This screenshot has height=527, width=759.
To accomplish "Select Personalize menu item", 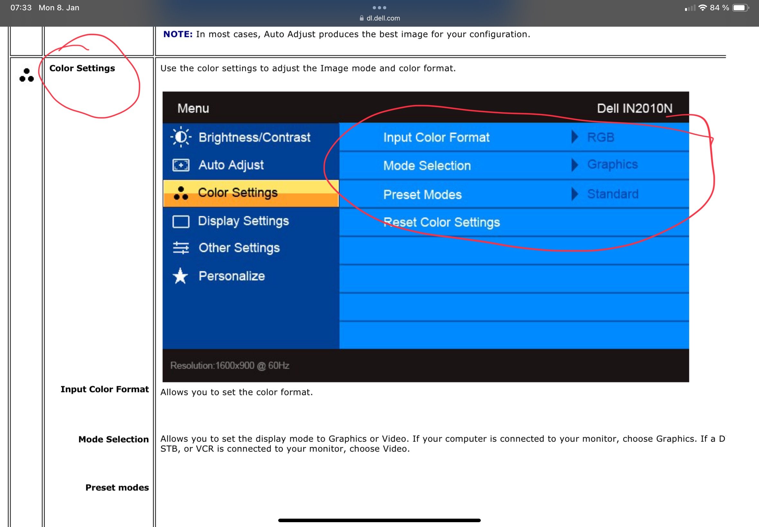I will (251, 276).
